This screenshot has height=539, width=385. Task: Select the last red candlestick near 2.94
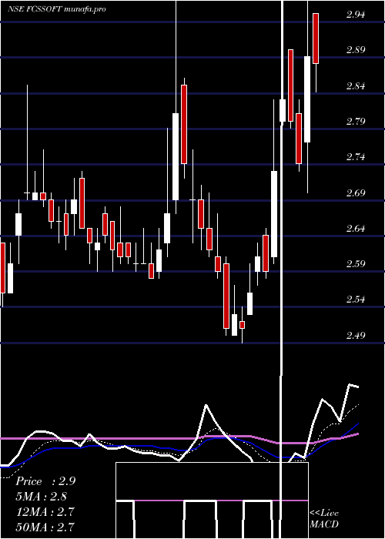point(316,38)
